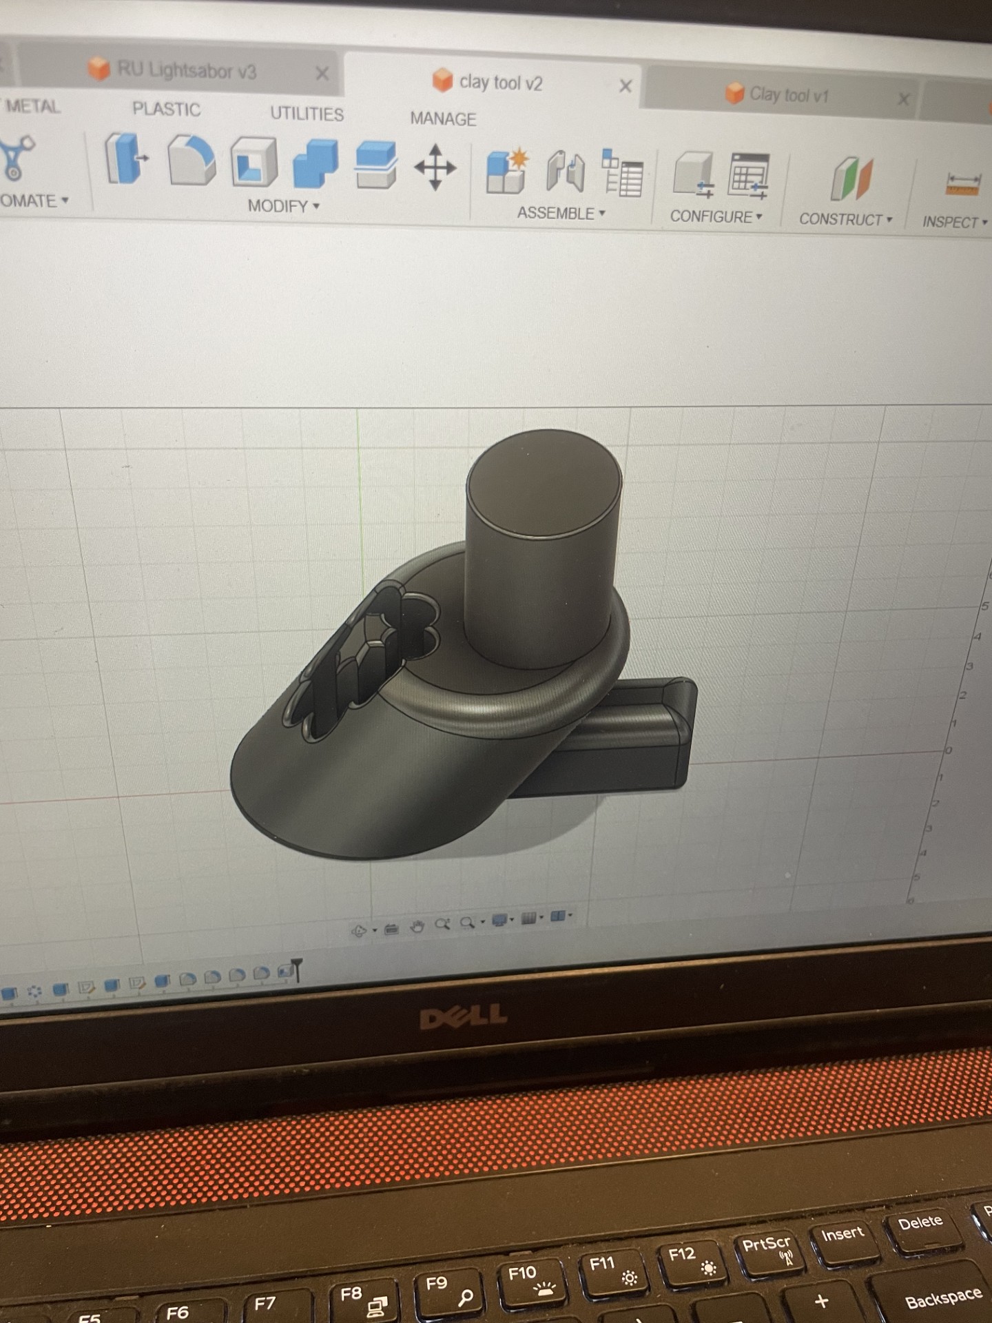Open the Display Settings monitor dropdown
Screen dimensions: 992x1323
coord(503,920)
